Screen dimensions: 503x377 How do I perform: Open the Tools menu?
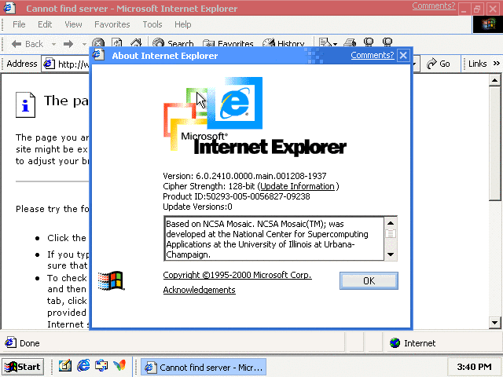152,24
